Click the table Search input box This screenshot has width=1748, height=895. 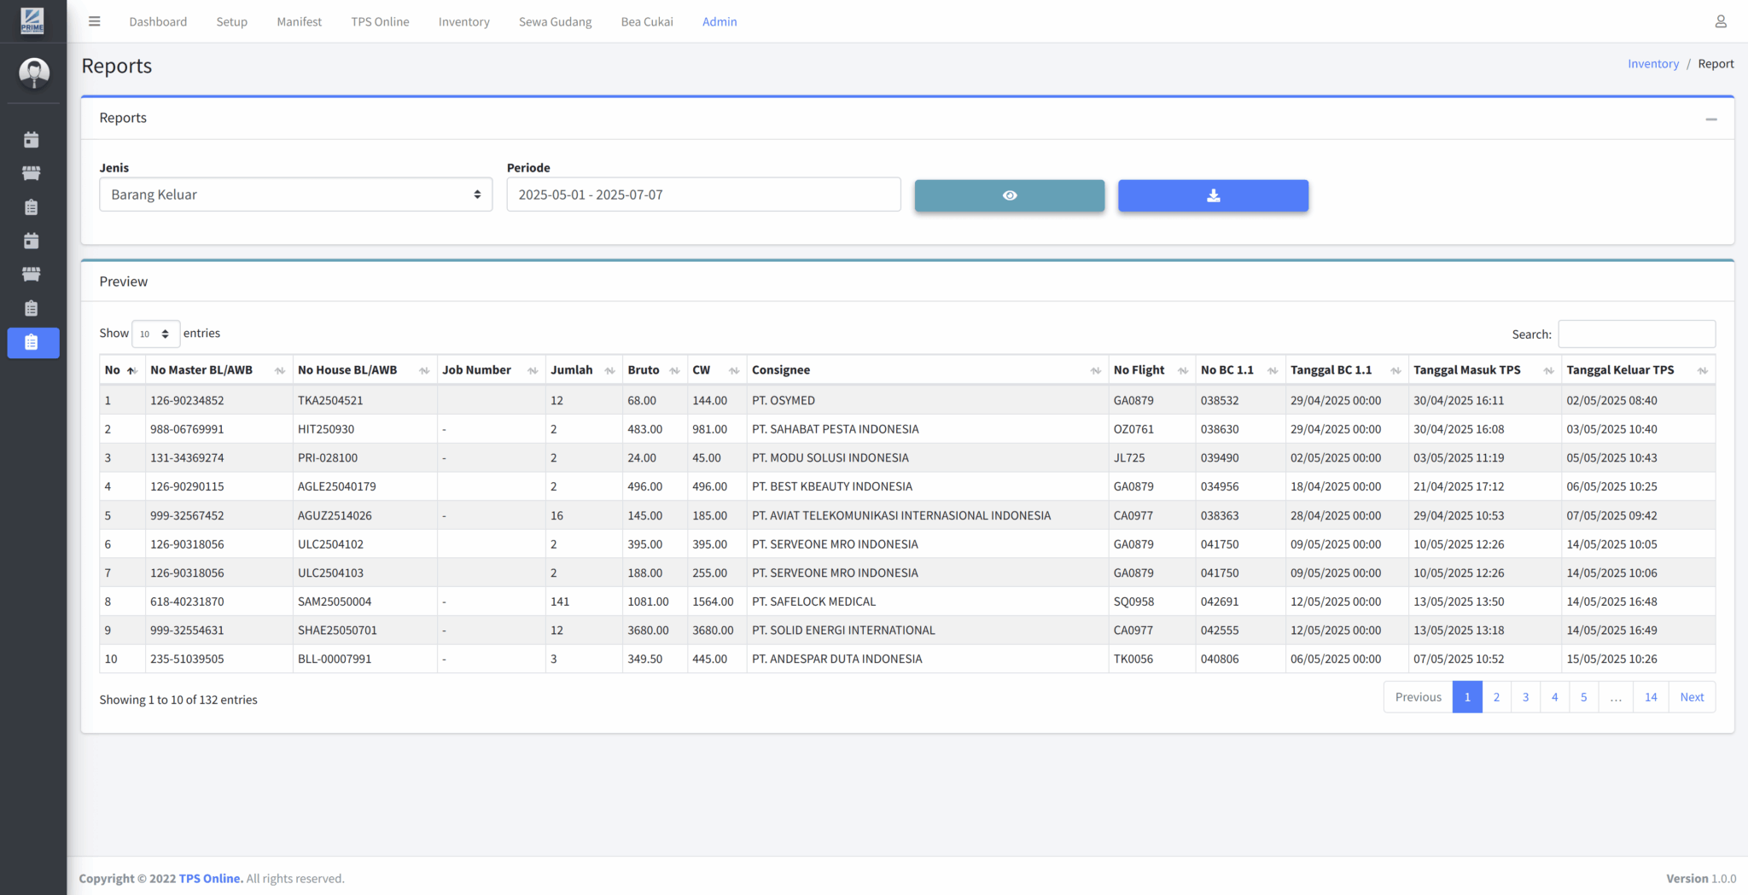tap(1636, 334)
